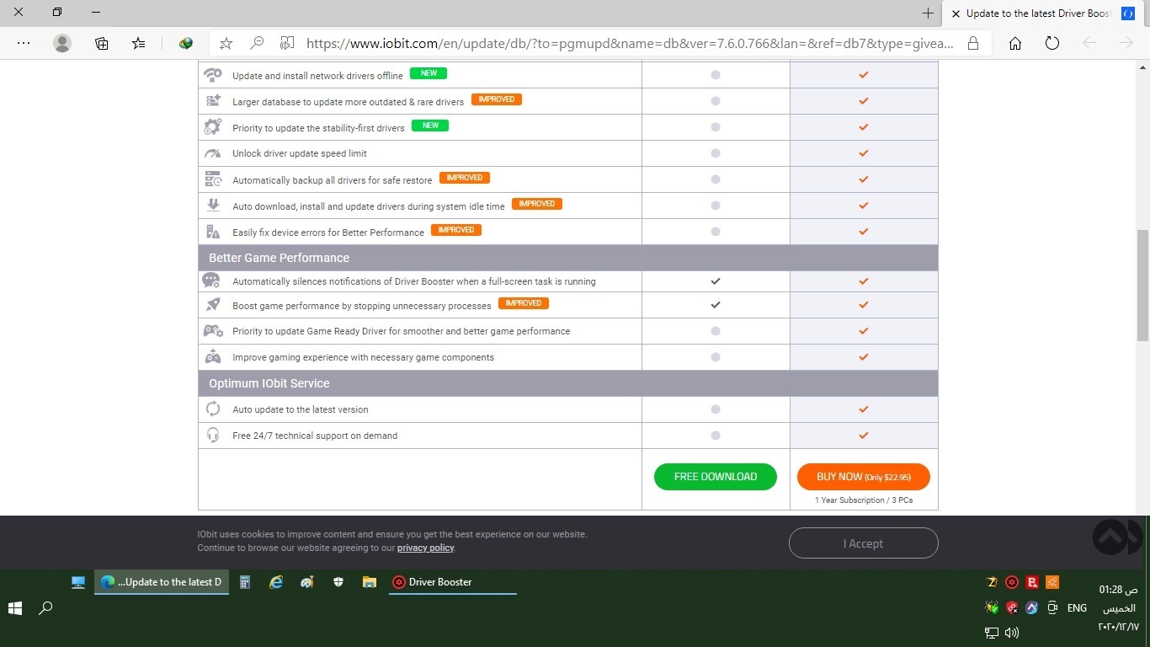Click the Auto update circular arrows icon
The image size is (1150, 647).
point(213,409)
